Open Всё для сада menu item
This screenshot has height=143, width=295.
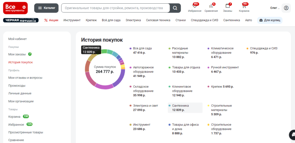point(111,20)
